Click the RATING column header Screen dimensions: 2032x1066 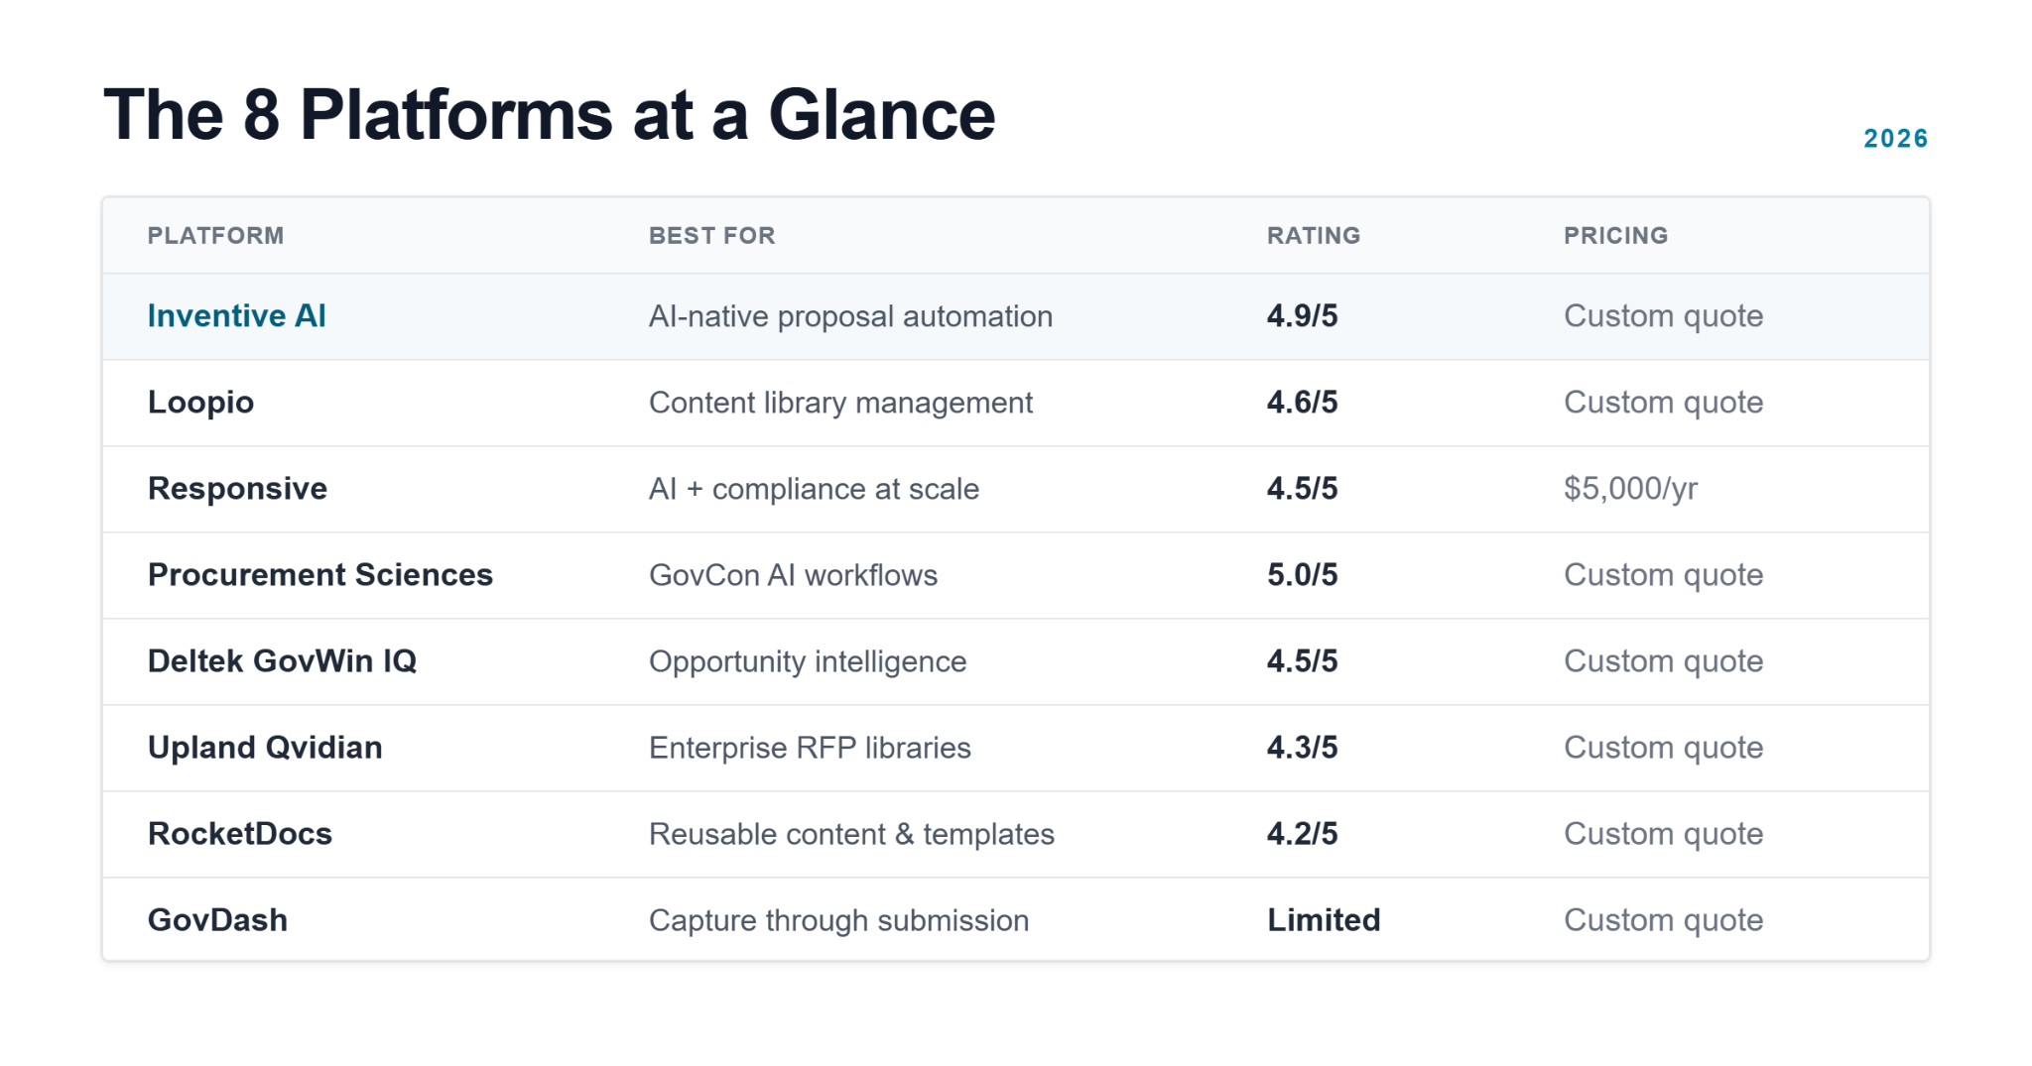coord(1314,236)
